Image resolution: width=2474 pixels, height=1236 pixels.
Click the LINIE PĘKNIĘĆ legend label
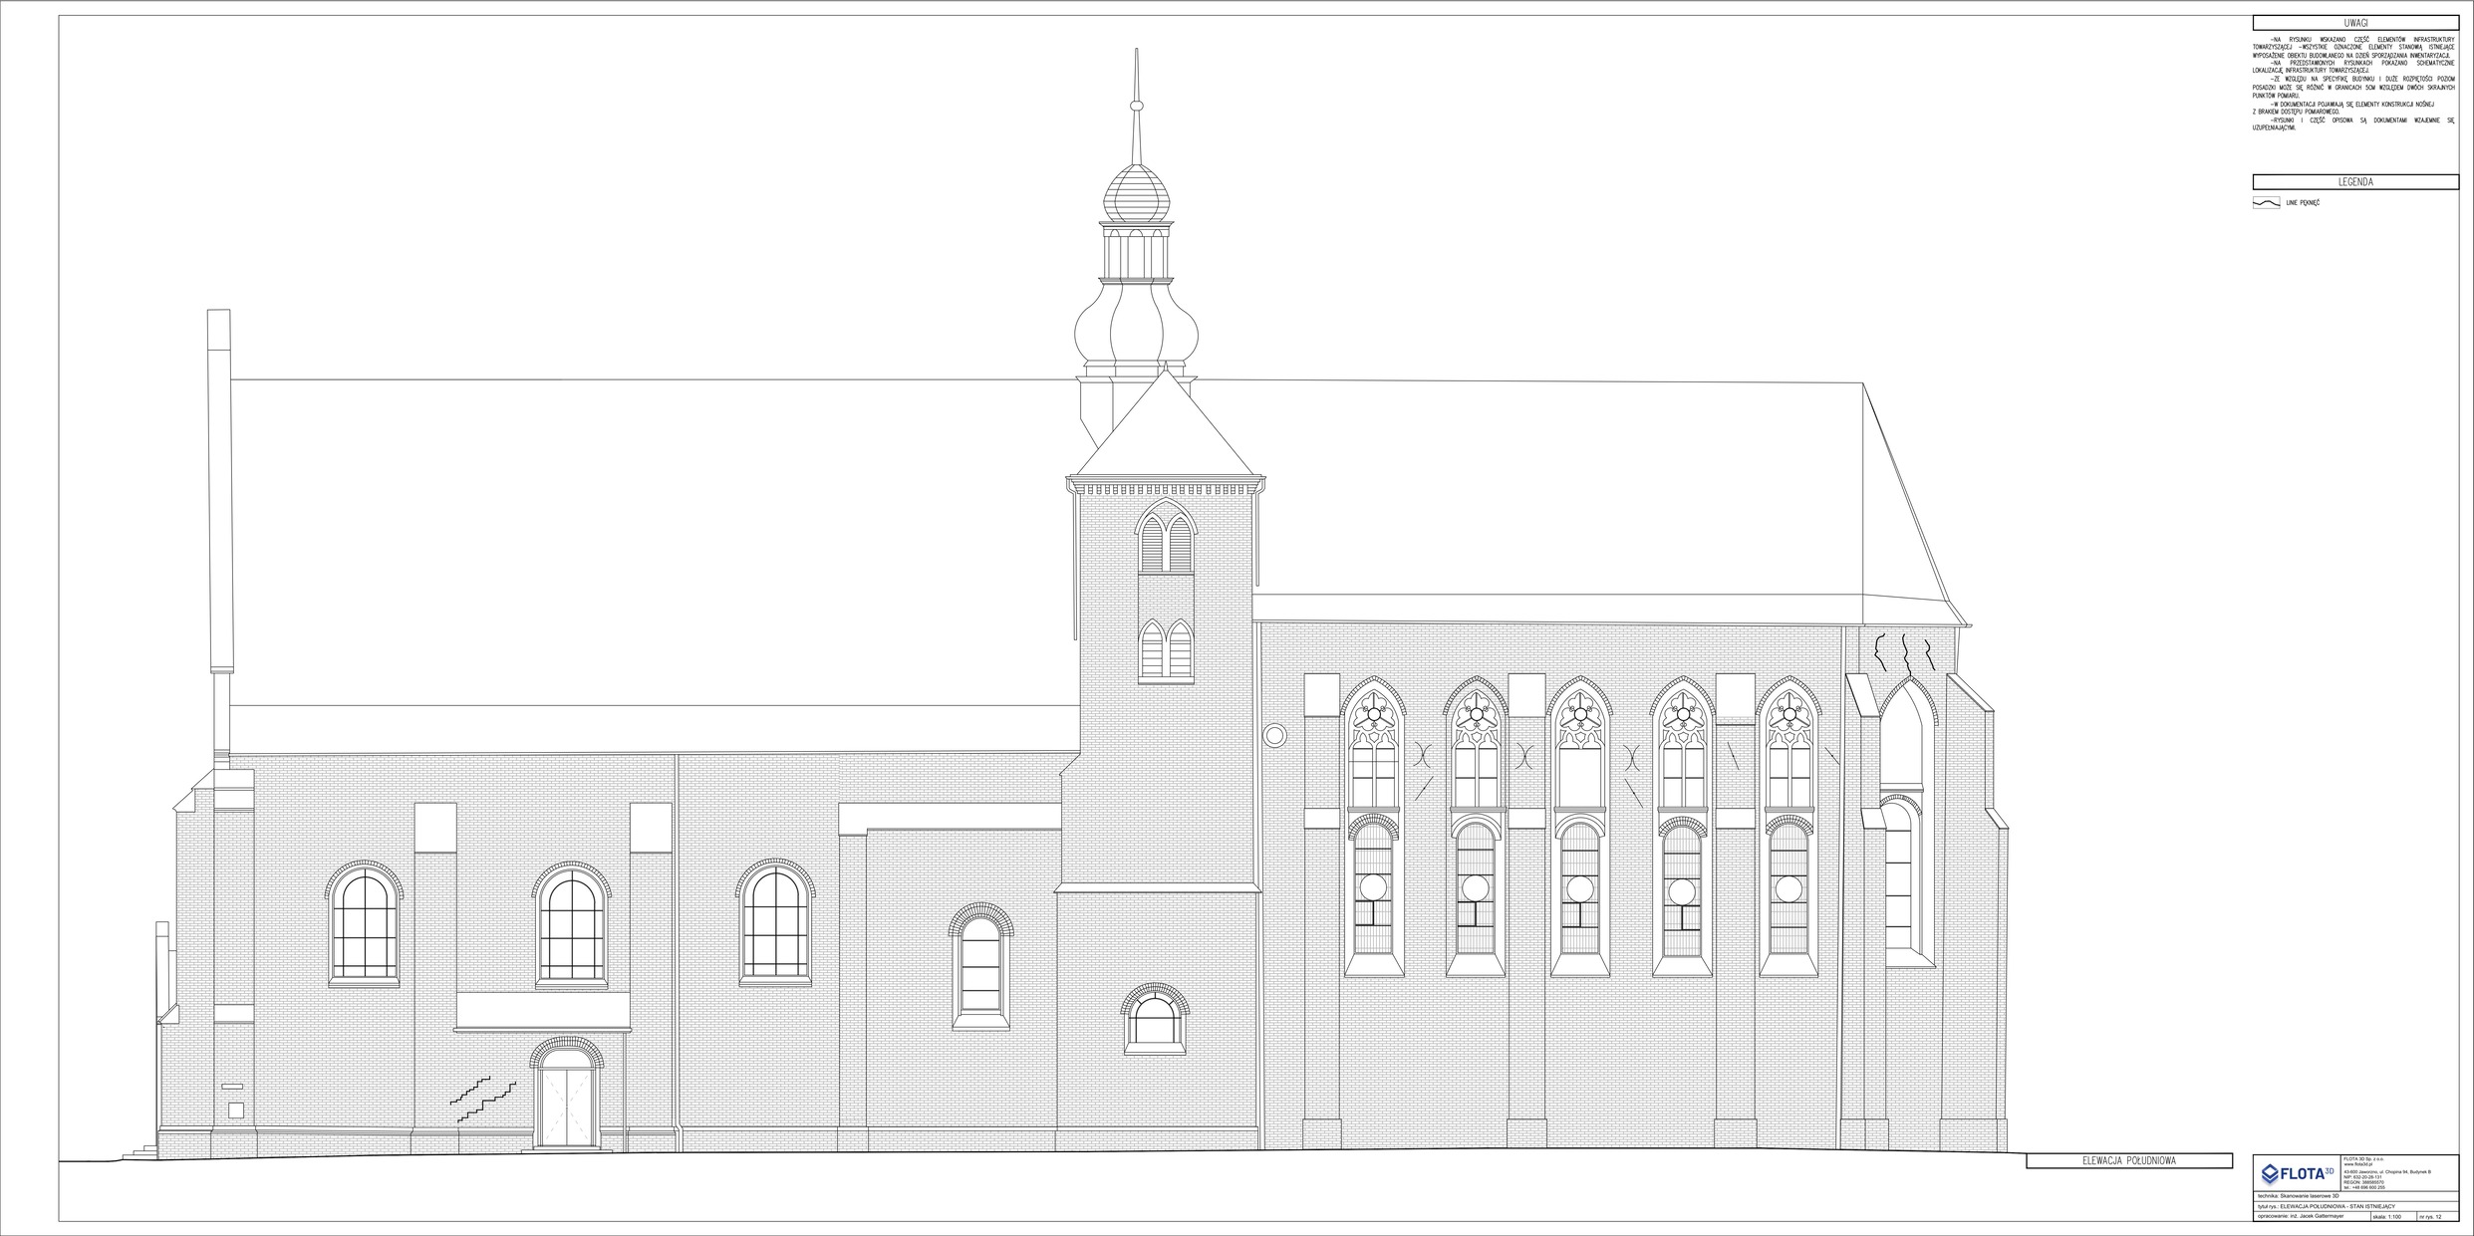2303,203
